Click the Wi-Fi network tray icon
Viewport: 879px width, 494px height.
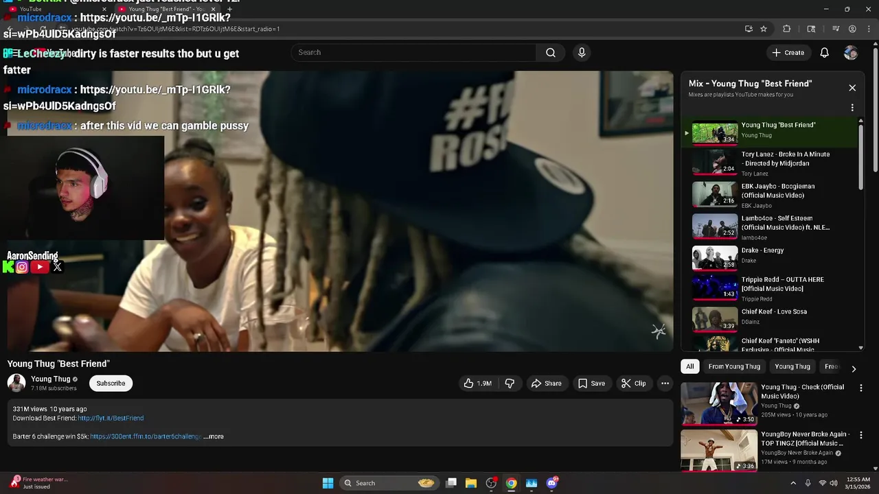click(x=822, y=483)
